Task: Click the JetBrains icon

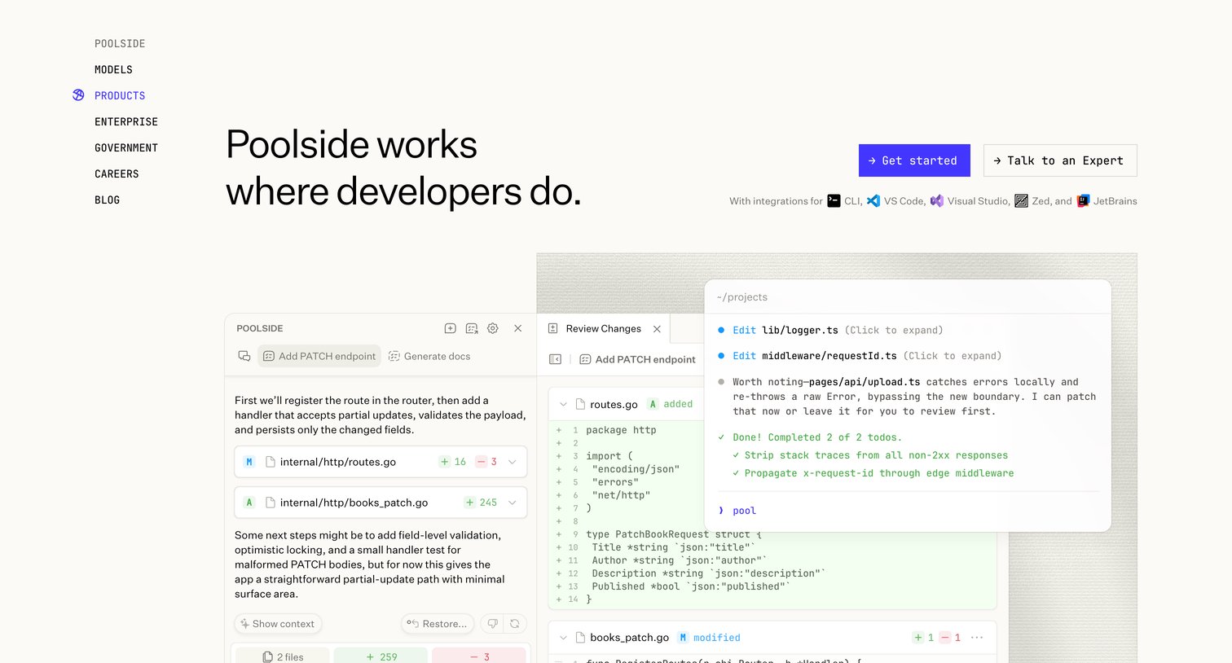Action: pyautogui.click(x=1083, y=200)
